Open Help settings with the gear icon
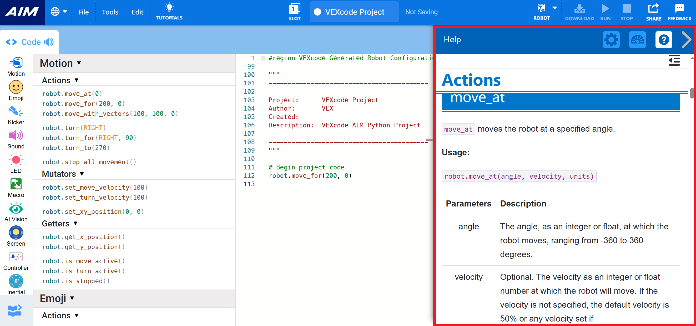The width and height of the screenshot is (696, 326). coord(611,39)
